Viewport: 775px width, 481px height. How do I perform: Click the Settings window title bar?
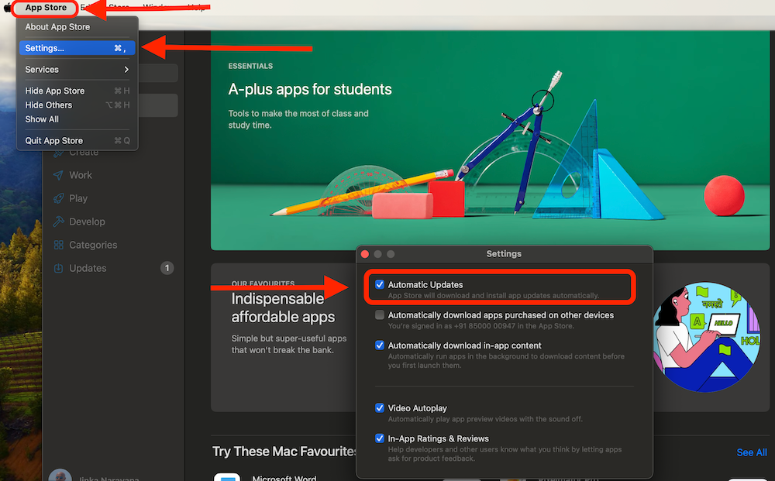click(x=505, y=254)
